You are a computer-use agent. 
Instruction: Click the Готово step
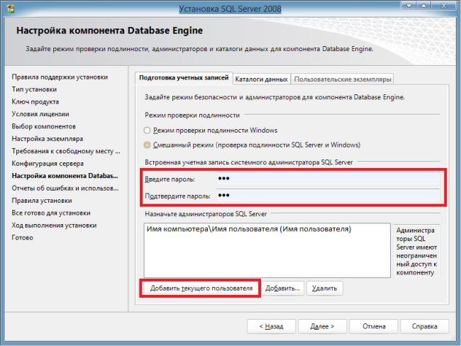[x=23, y=238]
